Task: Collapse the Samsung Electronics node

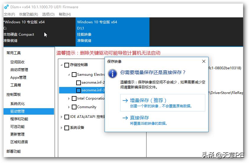Action: point(69,75)
